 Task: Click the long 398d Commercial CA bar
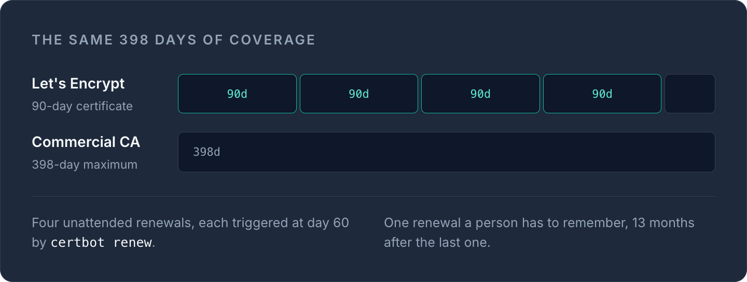click(x=447, y=152)
